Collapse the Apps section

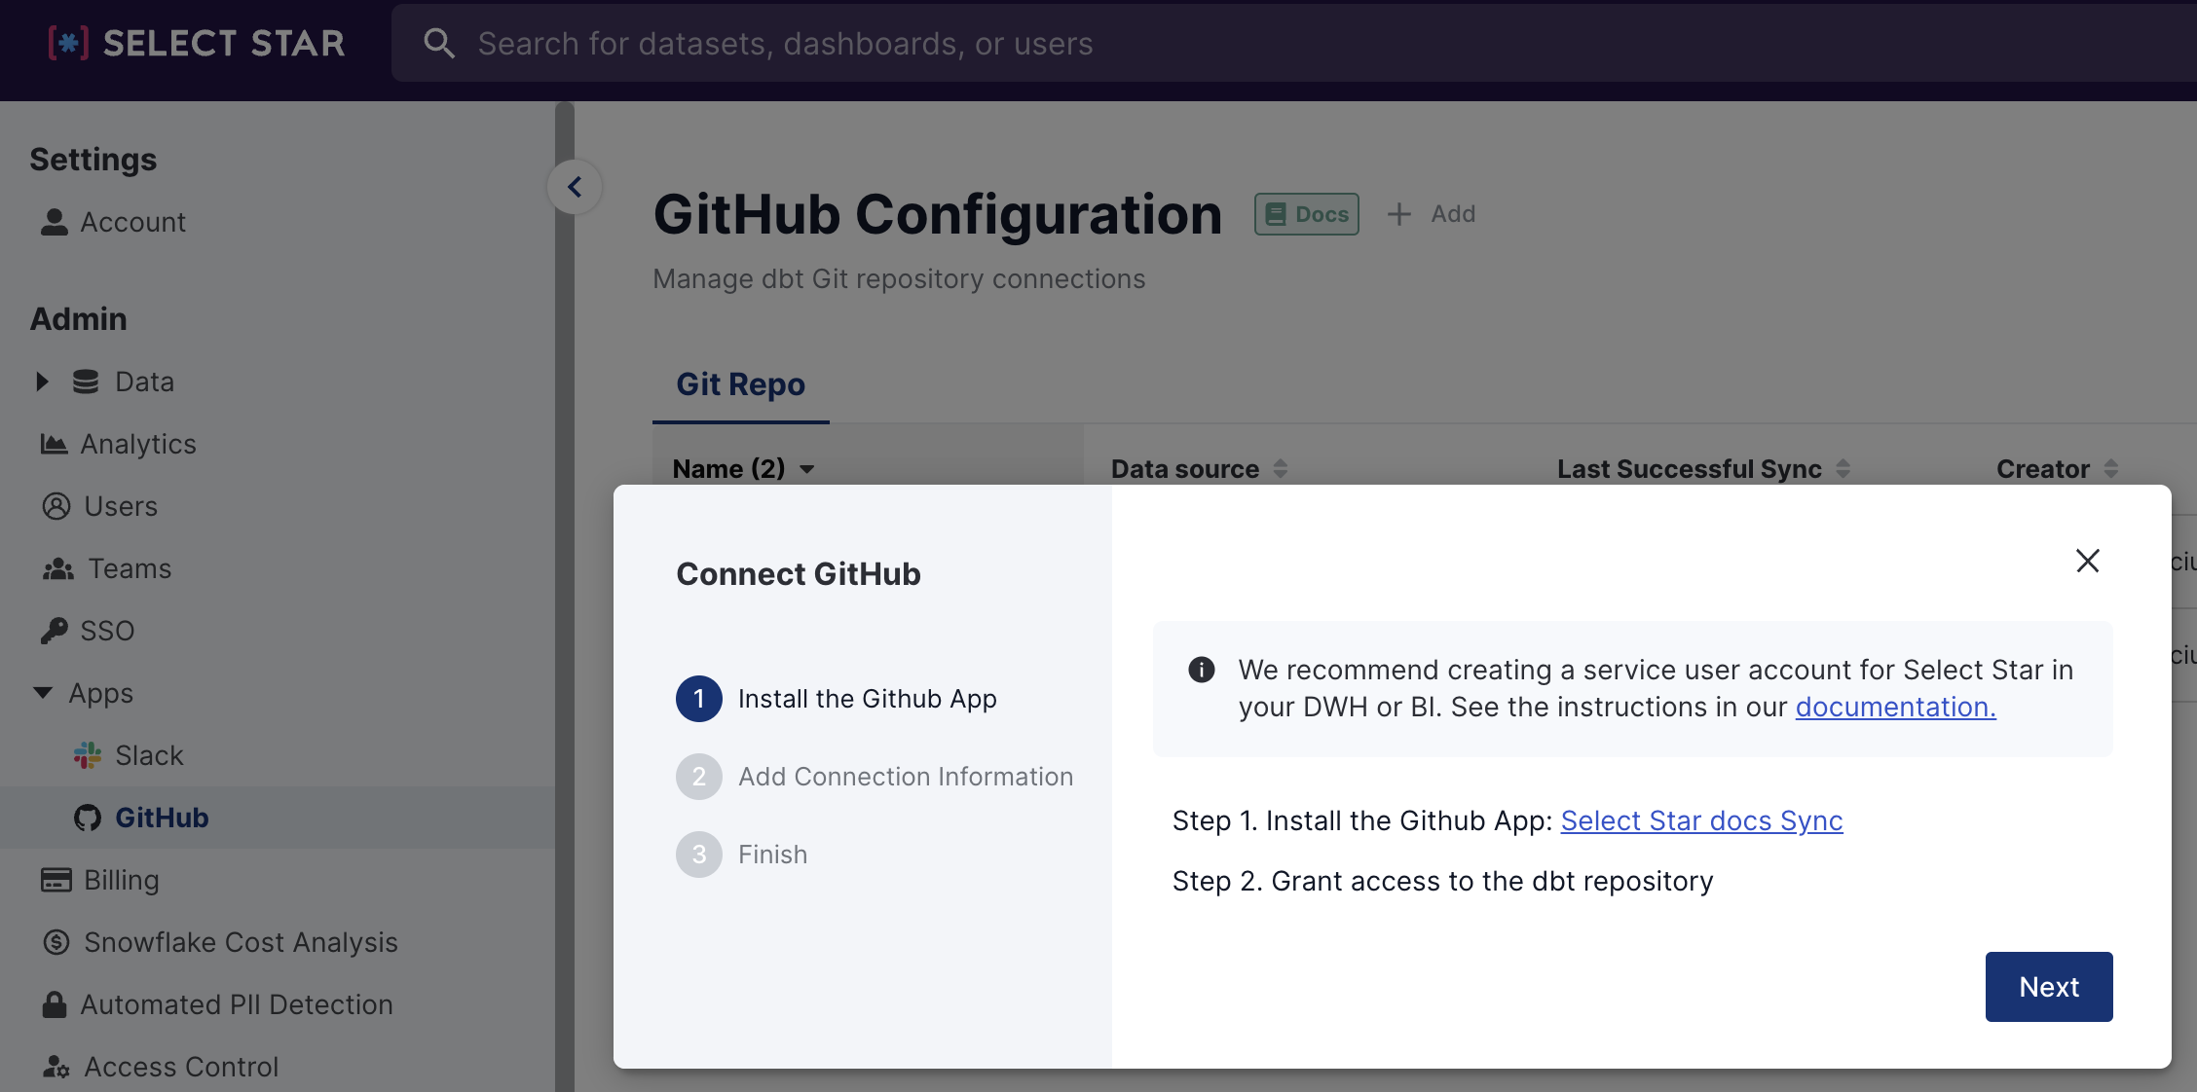(x=42, y=693)
